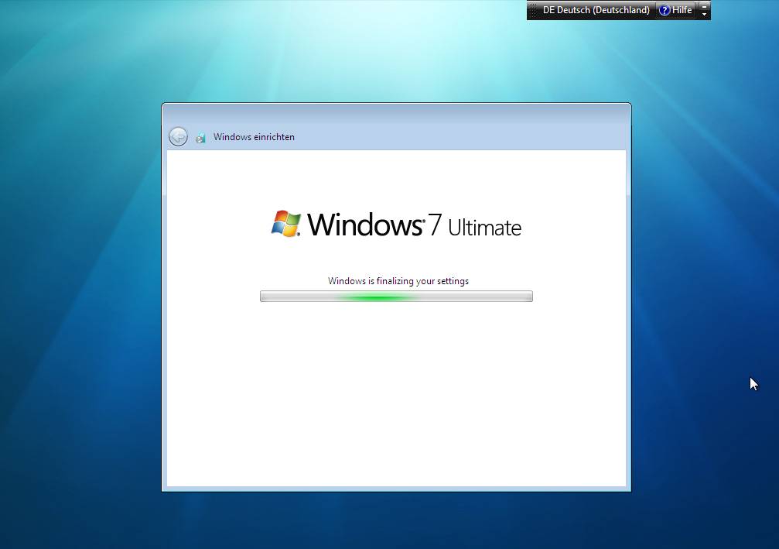Click the Windows flag logo
779x549 pixels.
pos(285,223)
